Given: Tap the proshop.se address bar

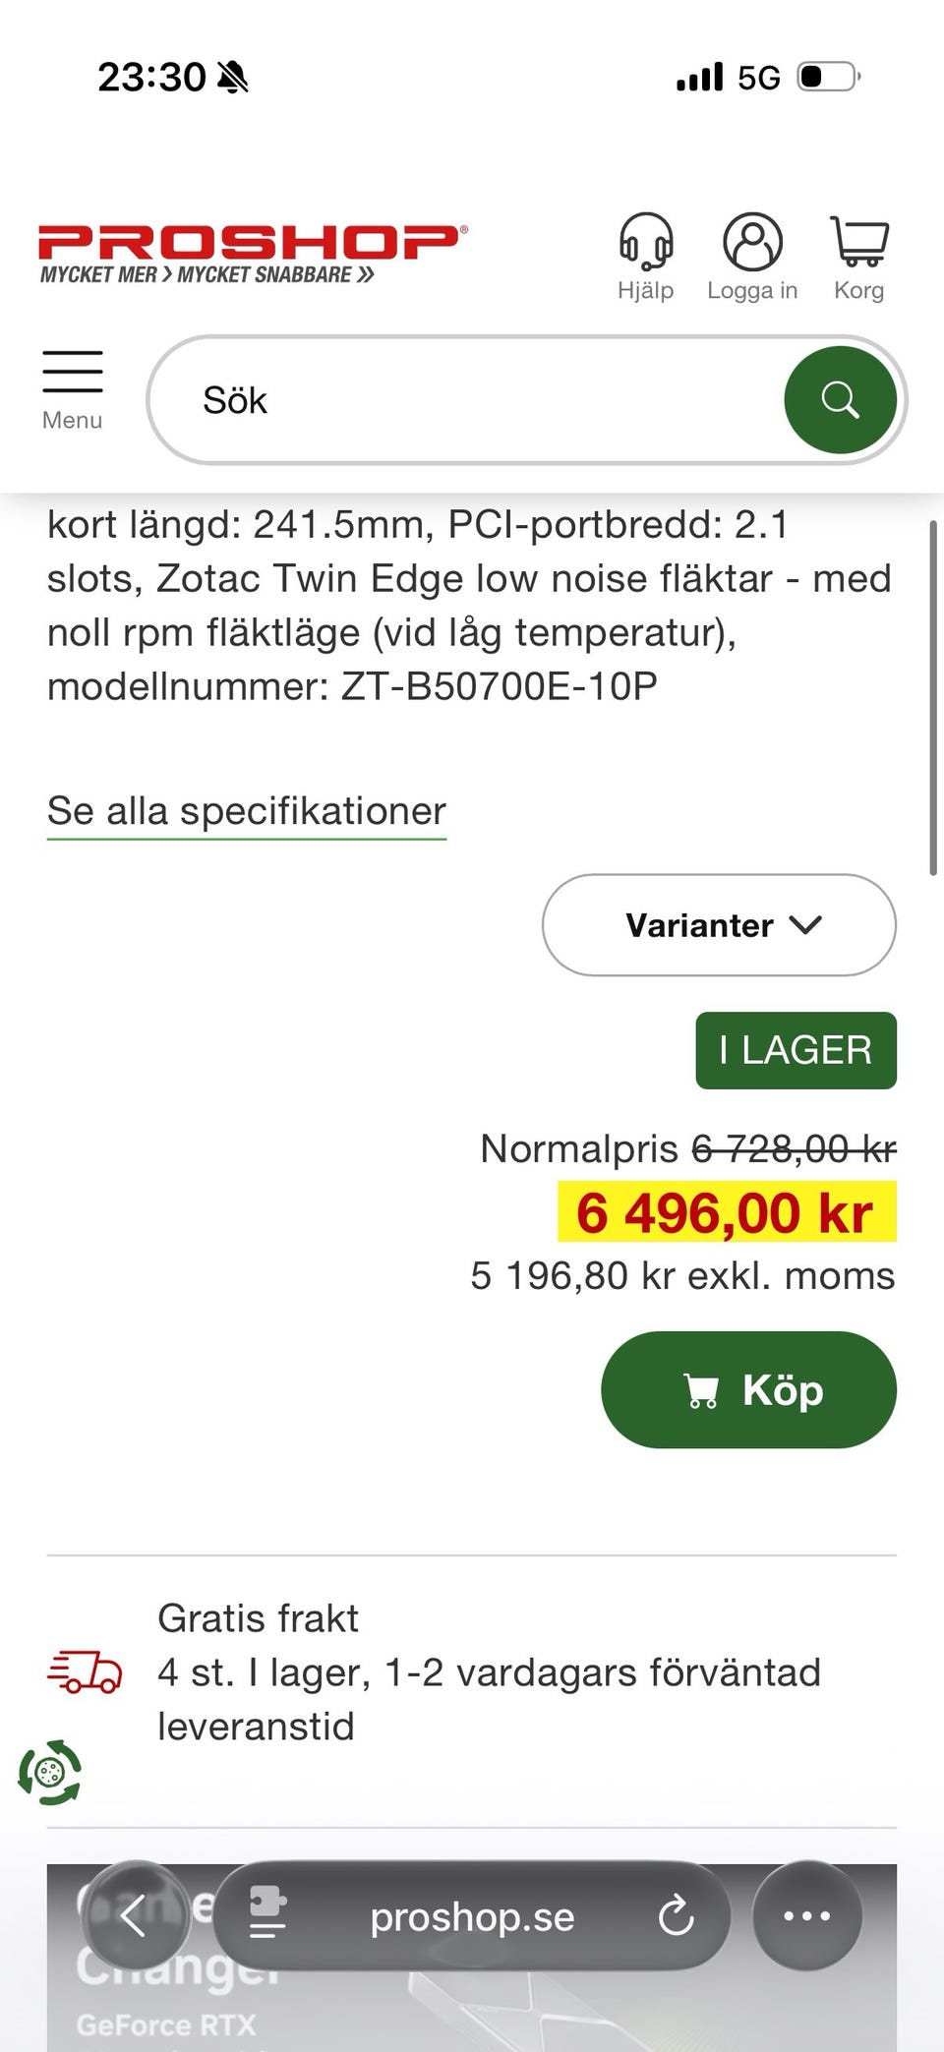Looking at the screenshot, I should 472,1916.
